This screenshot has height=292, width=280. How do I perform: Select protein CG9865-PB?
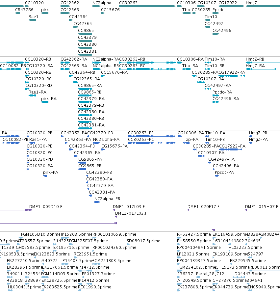pyautogui.click(x=90, y=166)
